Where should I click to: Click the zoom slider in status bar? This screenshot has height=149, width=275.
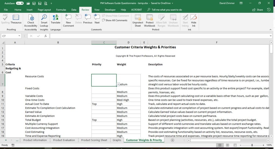(x=252, y=145)
